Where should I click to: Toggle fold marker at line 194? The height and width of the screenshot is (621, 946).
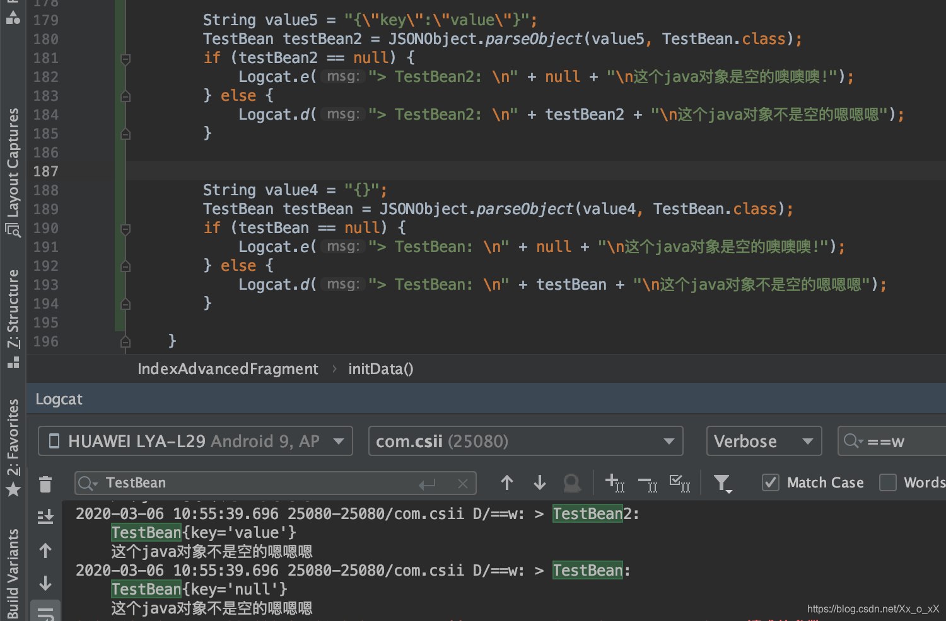tap(126, 304)
